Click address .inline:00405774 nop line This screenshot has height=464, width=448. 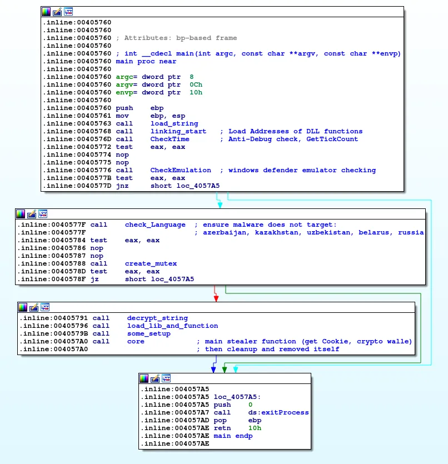86,155
